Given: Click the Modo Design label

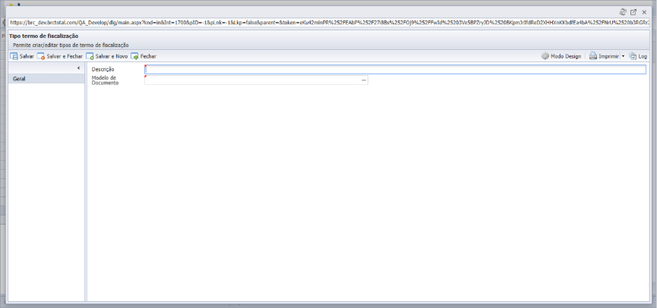Looking at the screenshot, I should pos(566,56).
